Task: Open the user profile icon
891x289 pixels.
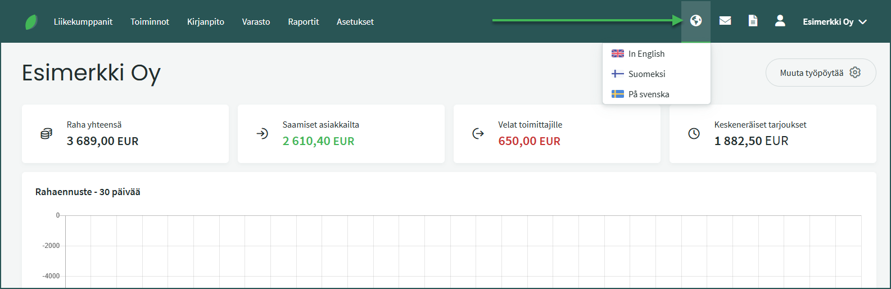Action: [780, 21]
